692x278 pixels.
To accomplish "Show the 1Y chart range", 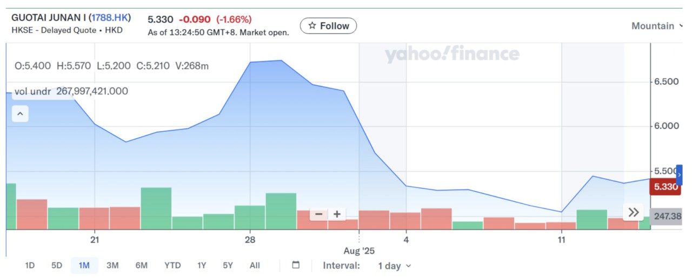I will point(202,266).
